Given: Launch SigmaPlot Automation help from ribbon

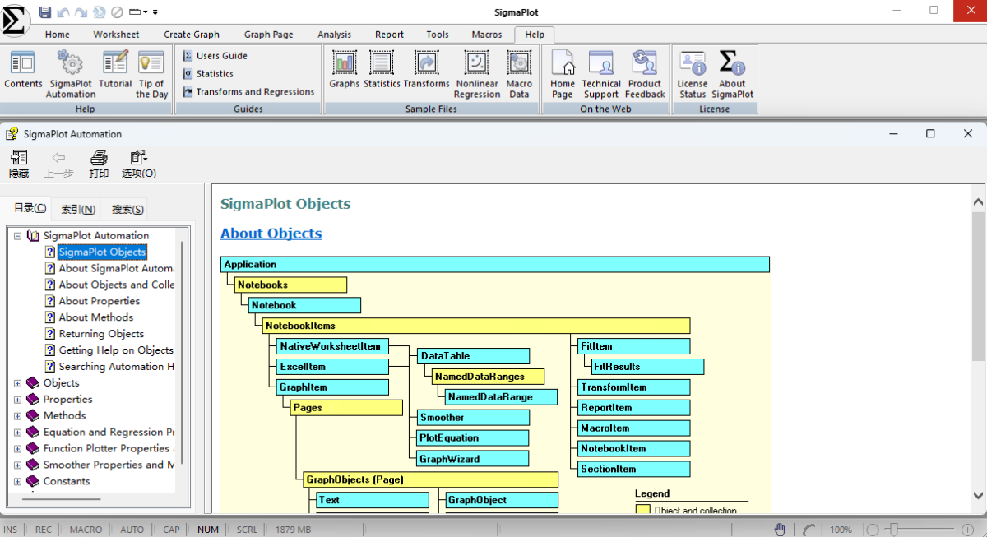Looking at the screenshot, I should pyautogui.click(x=71, y=74).
